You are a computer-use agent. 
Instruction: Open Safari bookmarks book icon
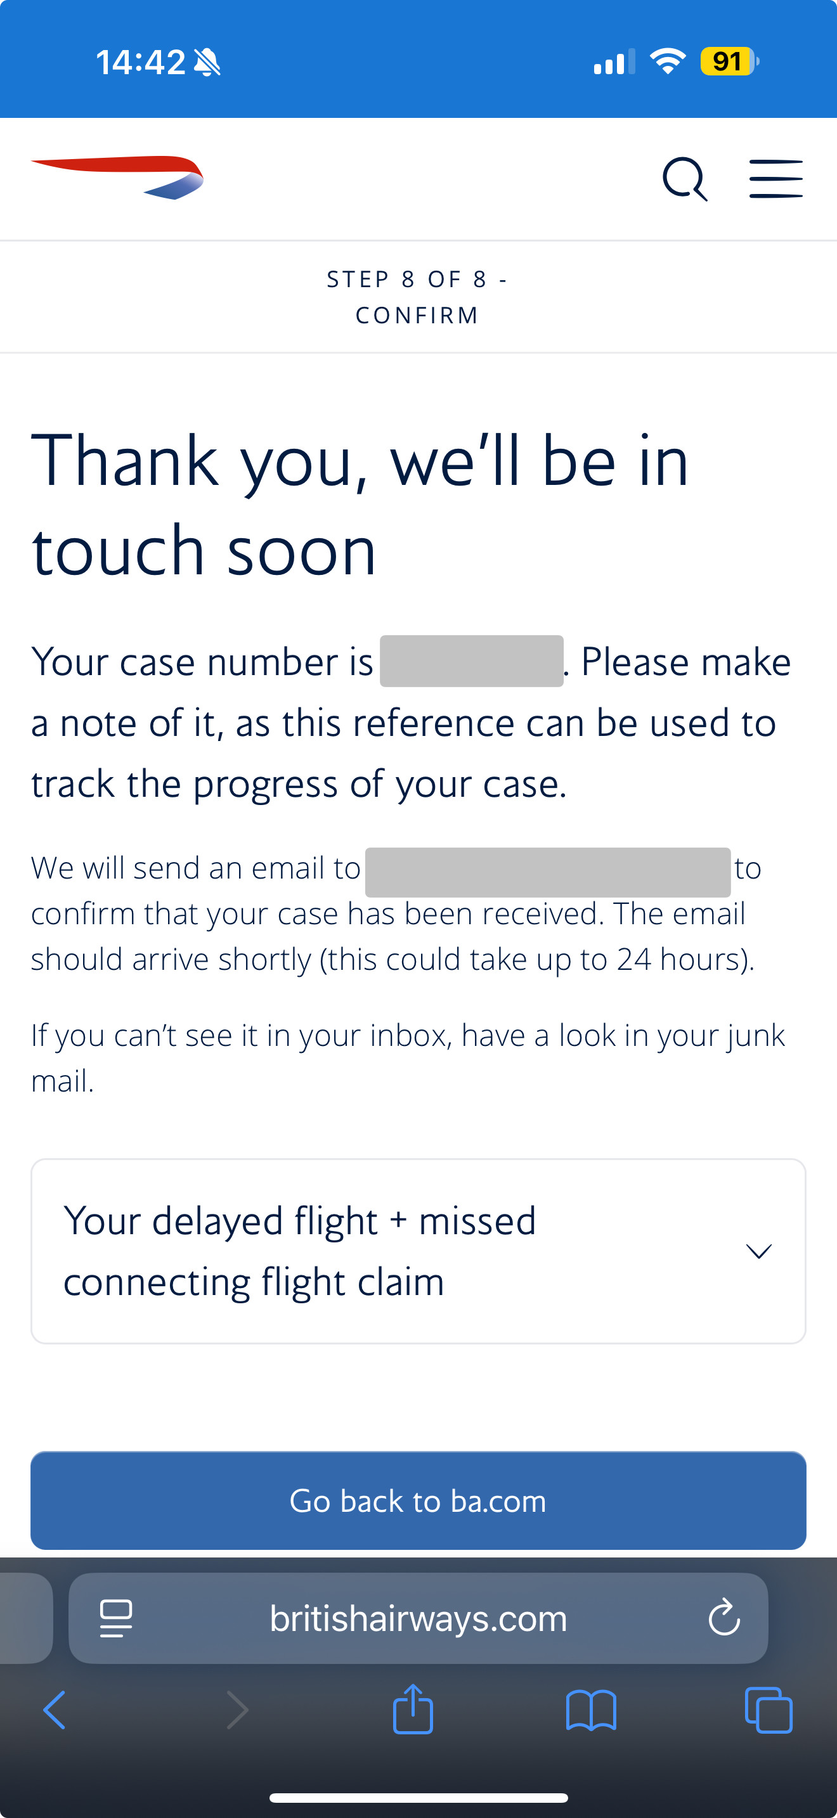coord(592,1710)
